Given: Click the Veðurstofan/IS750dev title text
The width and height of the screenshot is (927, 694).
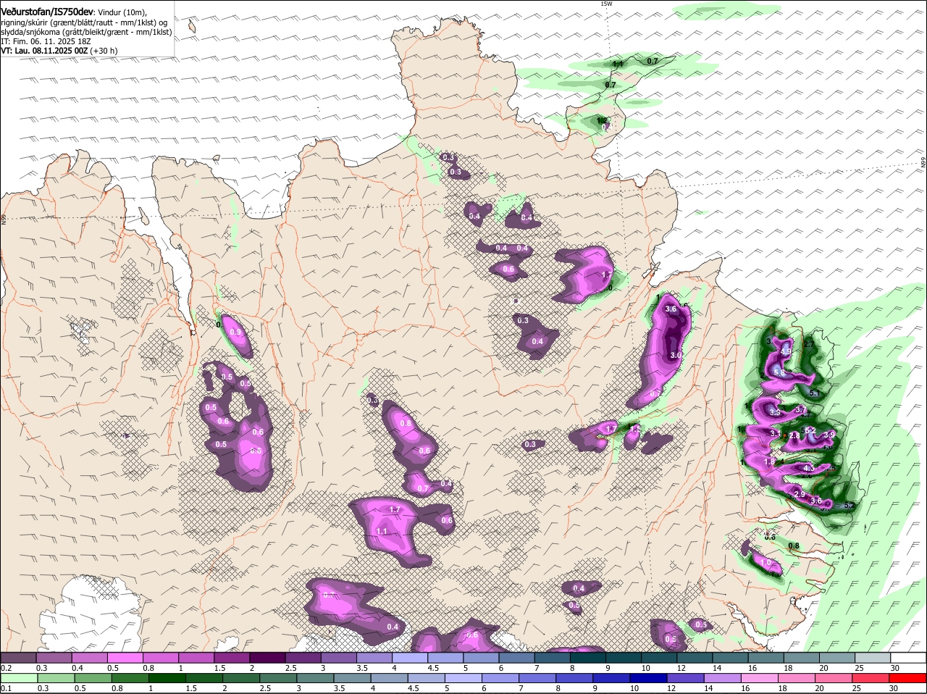Looking at the screenshot, I should pos(47,12).
